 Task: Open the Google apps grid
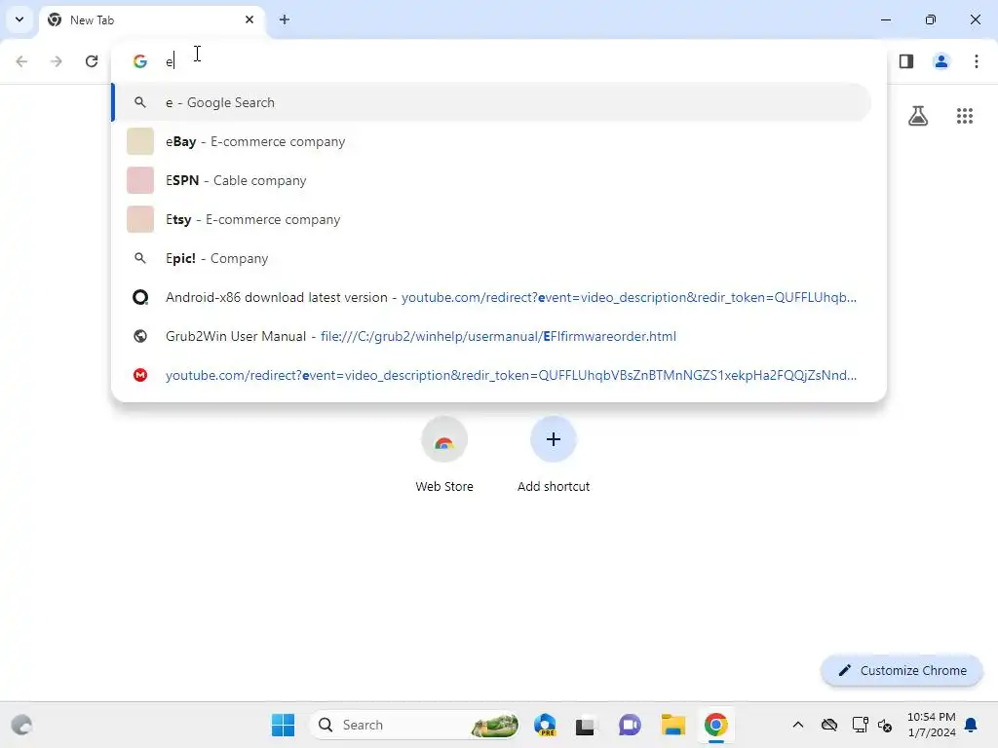click(x=965, y=116)
